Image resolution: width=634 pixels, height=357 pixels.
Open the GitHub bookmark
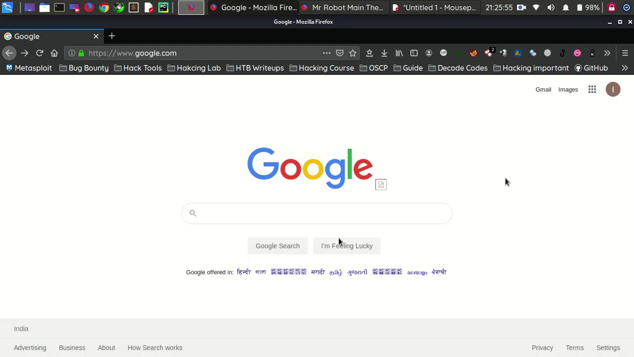point(591,68)
